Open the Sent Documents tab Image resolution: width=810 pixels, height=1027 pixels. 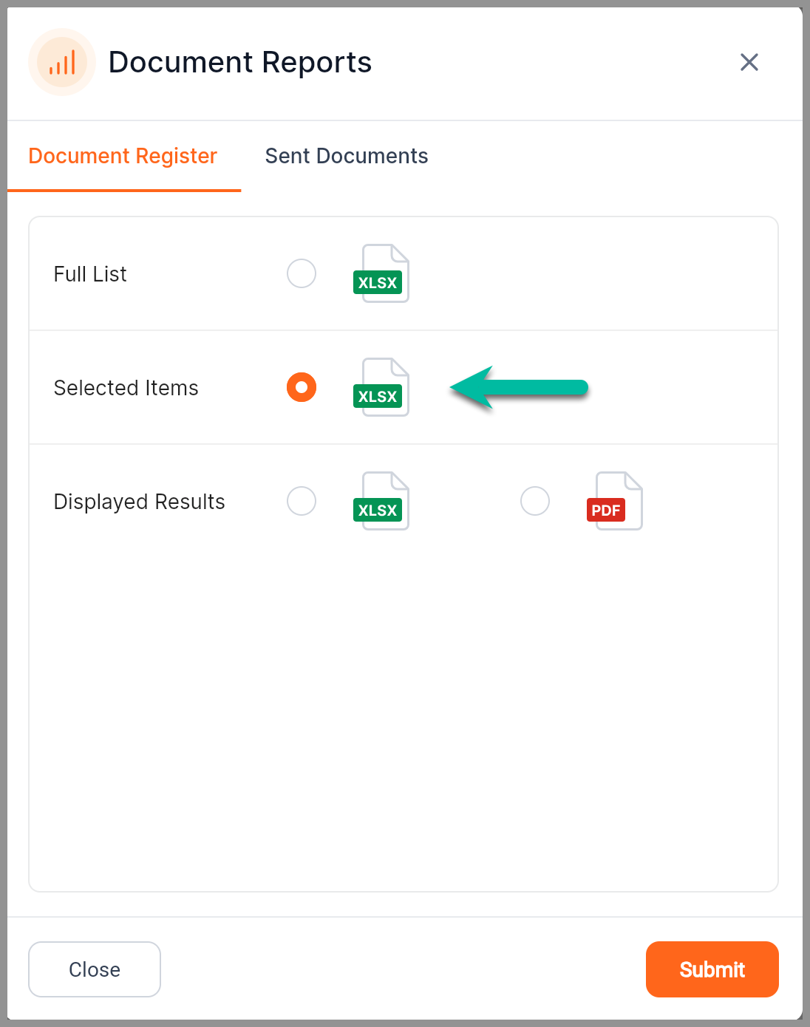click(x=347, y=156)
